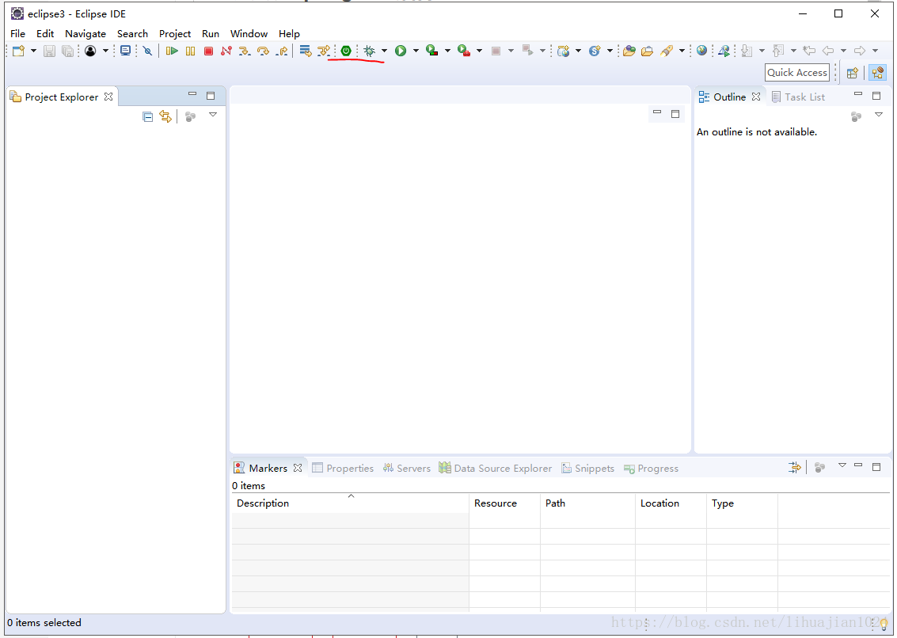Open the Navigate menu

pos(86,34)
